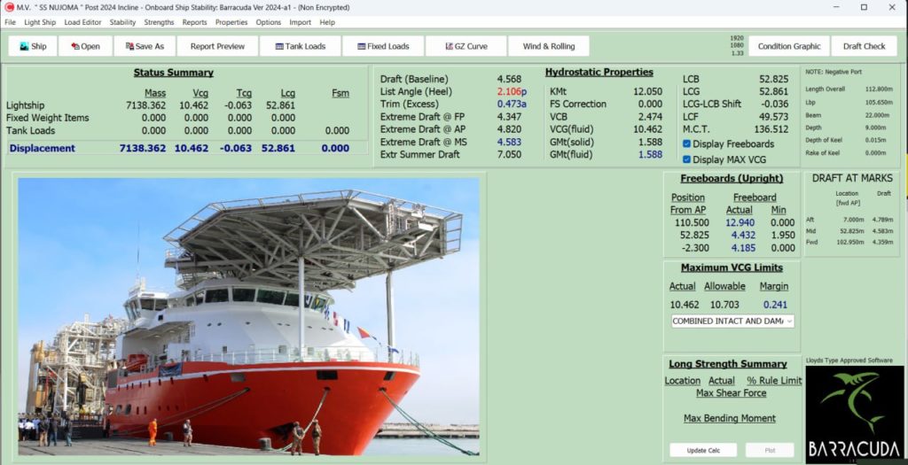
Task: Show the GZ Curve plot
Action: click(x=466, y=46)
